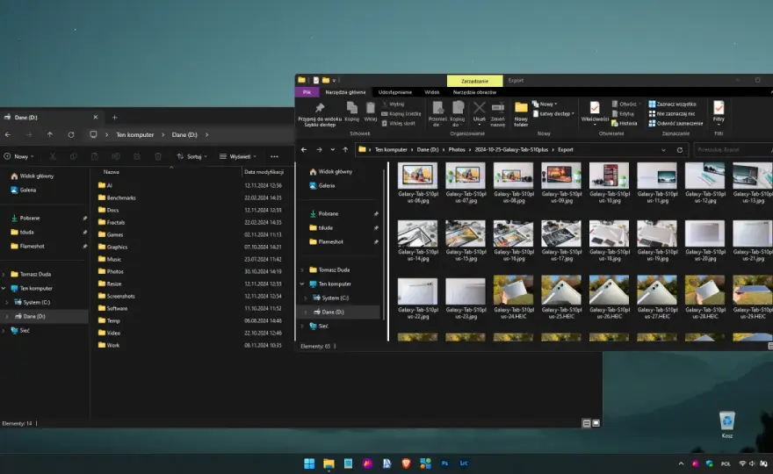Show hidden system tray icons
The height and width of the screenshot is (474, 773).
[681, 463]
